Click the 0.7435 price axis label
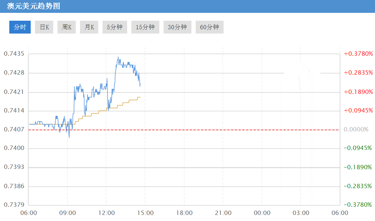The height and width of the screenshot is (221, 375). pyautogui.click(x=14, y=54)
